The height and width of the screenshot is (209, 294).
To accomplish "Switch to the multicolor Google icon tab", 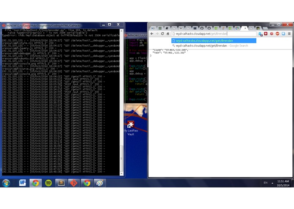I will tap(237, 28).
